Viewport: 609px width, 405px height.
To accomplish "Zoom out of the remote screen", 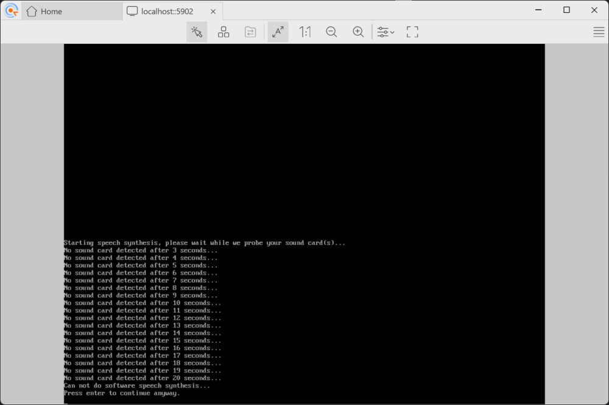I will pos(331,32).
